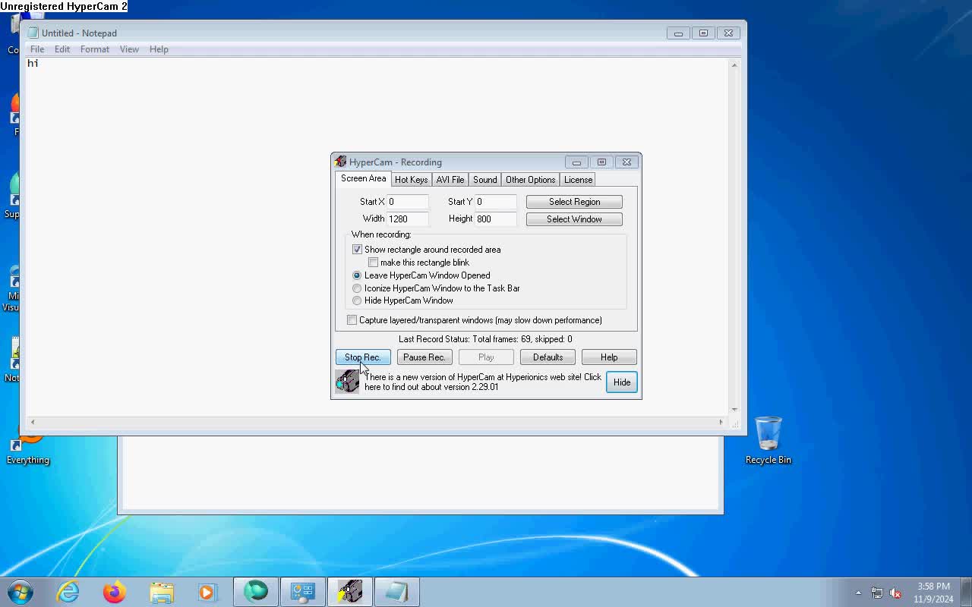
Task: Click the Start Y input field
Action: 496,202
